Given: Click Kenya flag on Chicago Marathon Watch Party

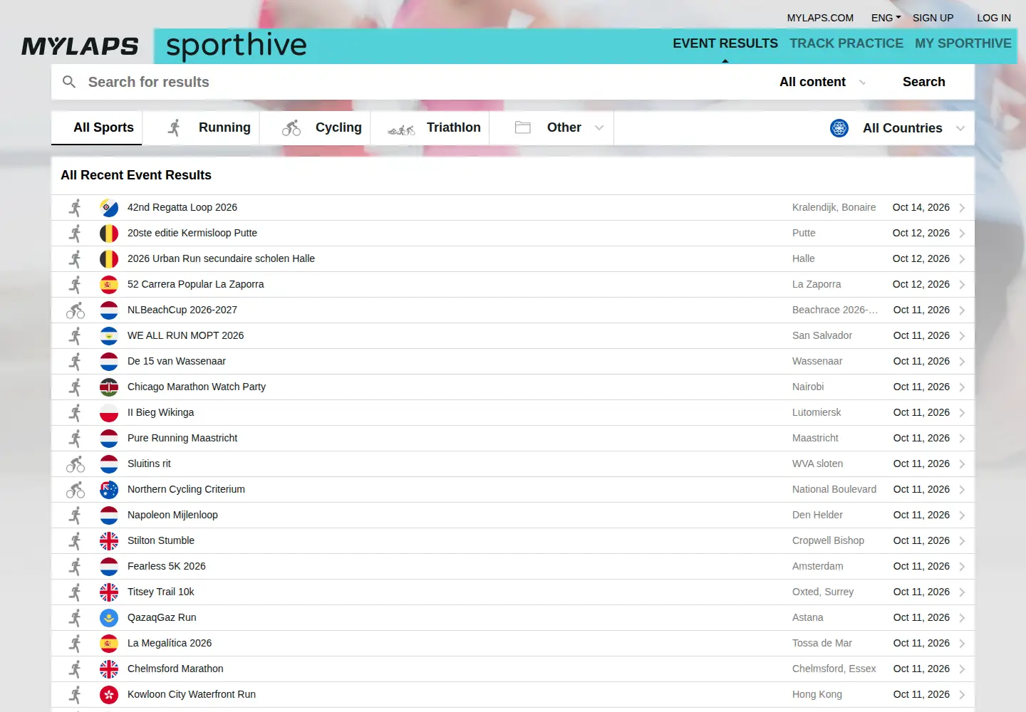Looking at the screenshot, I should point(109,387).
